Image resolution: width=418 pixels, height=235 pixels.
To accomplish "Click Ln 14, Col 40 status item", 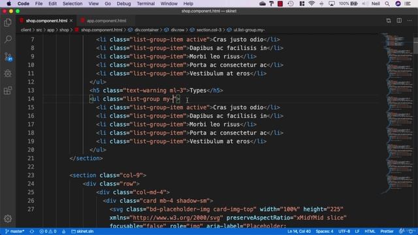I will [299, 231].
